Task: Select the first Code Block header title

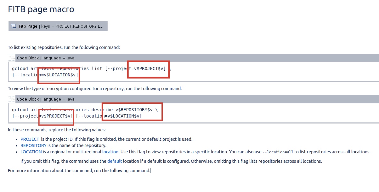Action: click(x=46, y=58)
